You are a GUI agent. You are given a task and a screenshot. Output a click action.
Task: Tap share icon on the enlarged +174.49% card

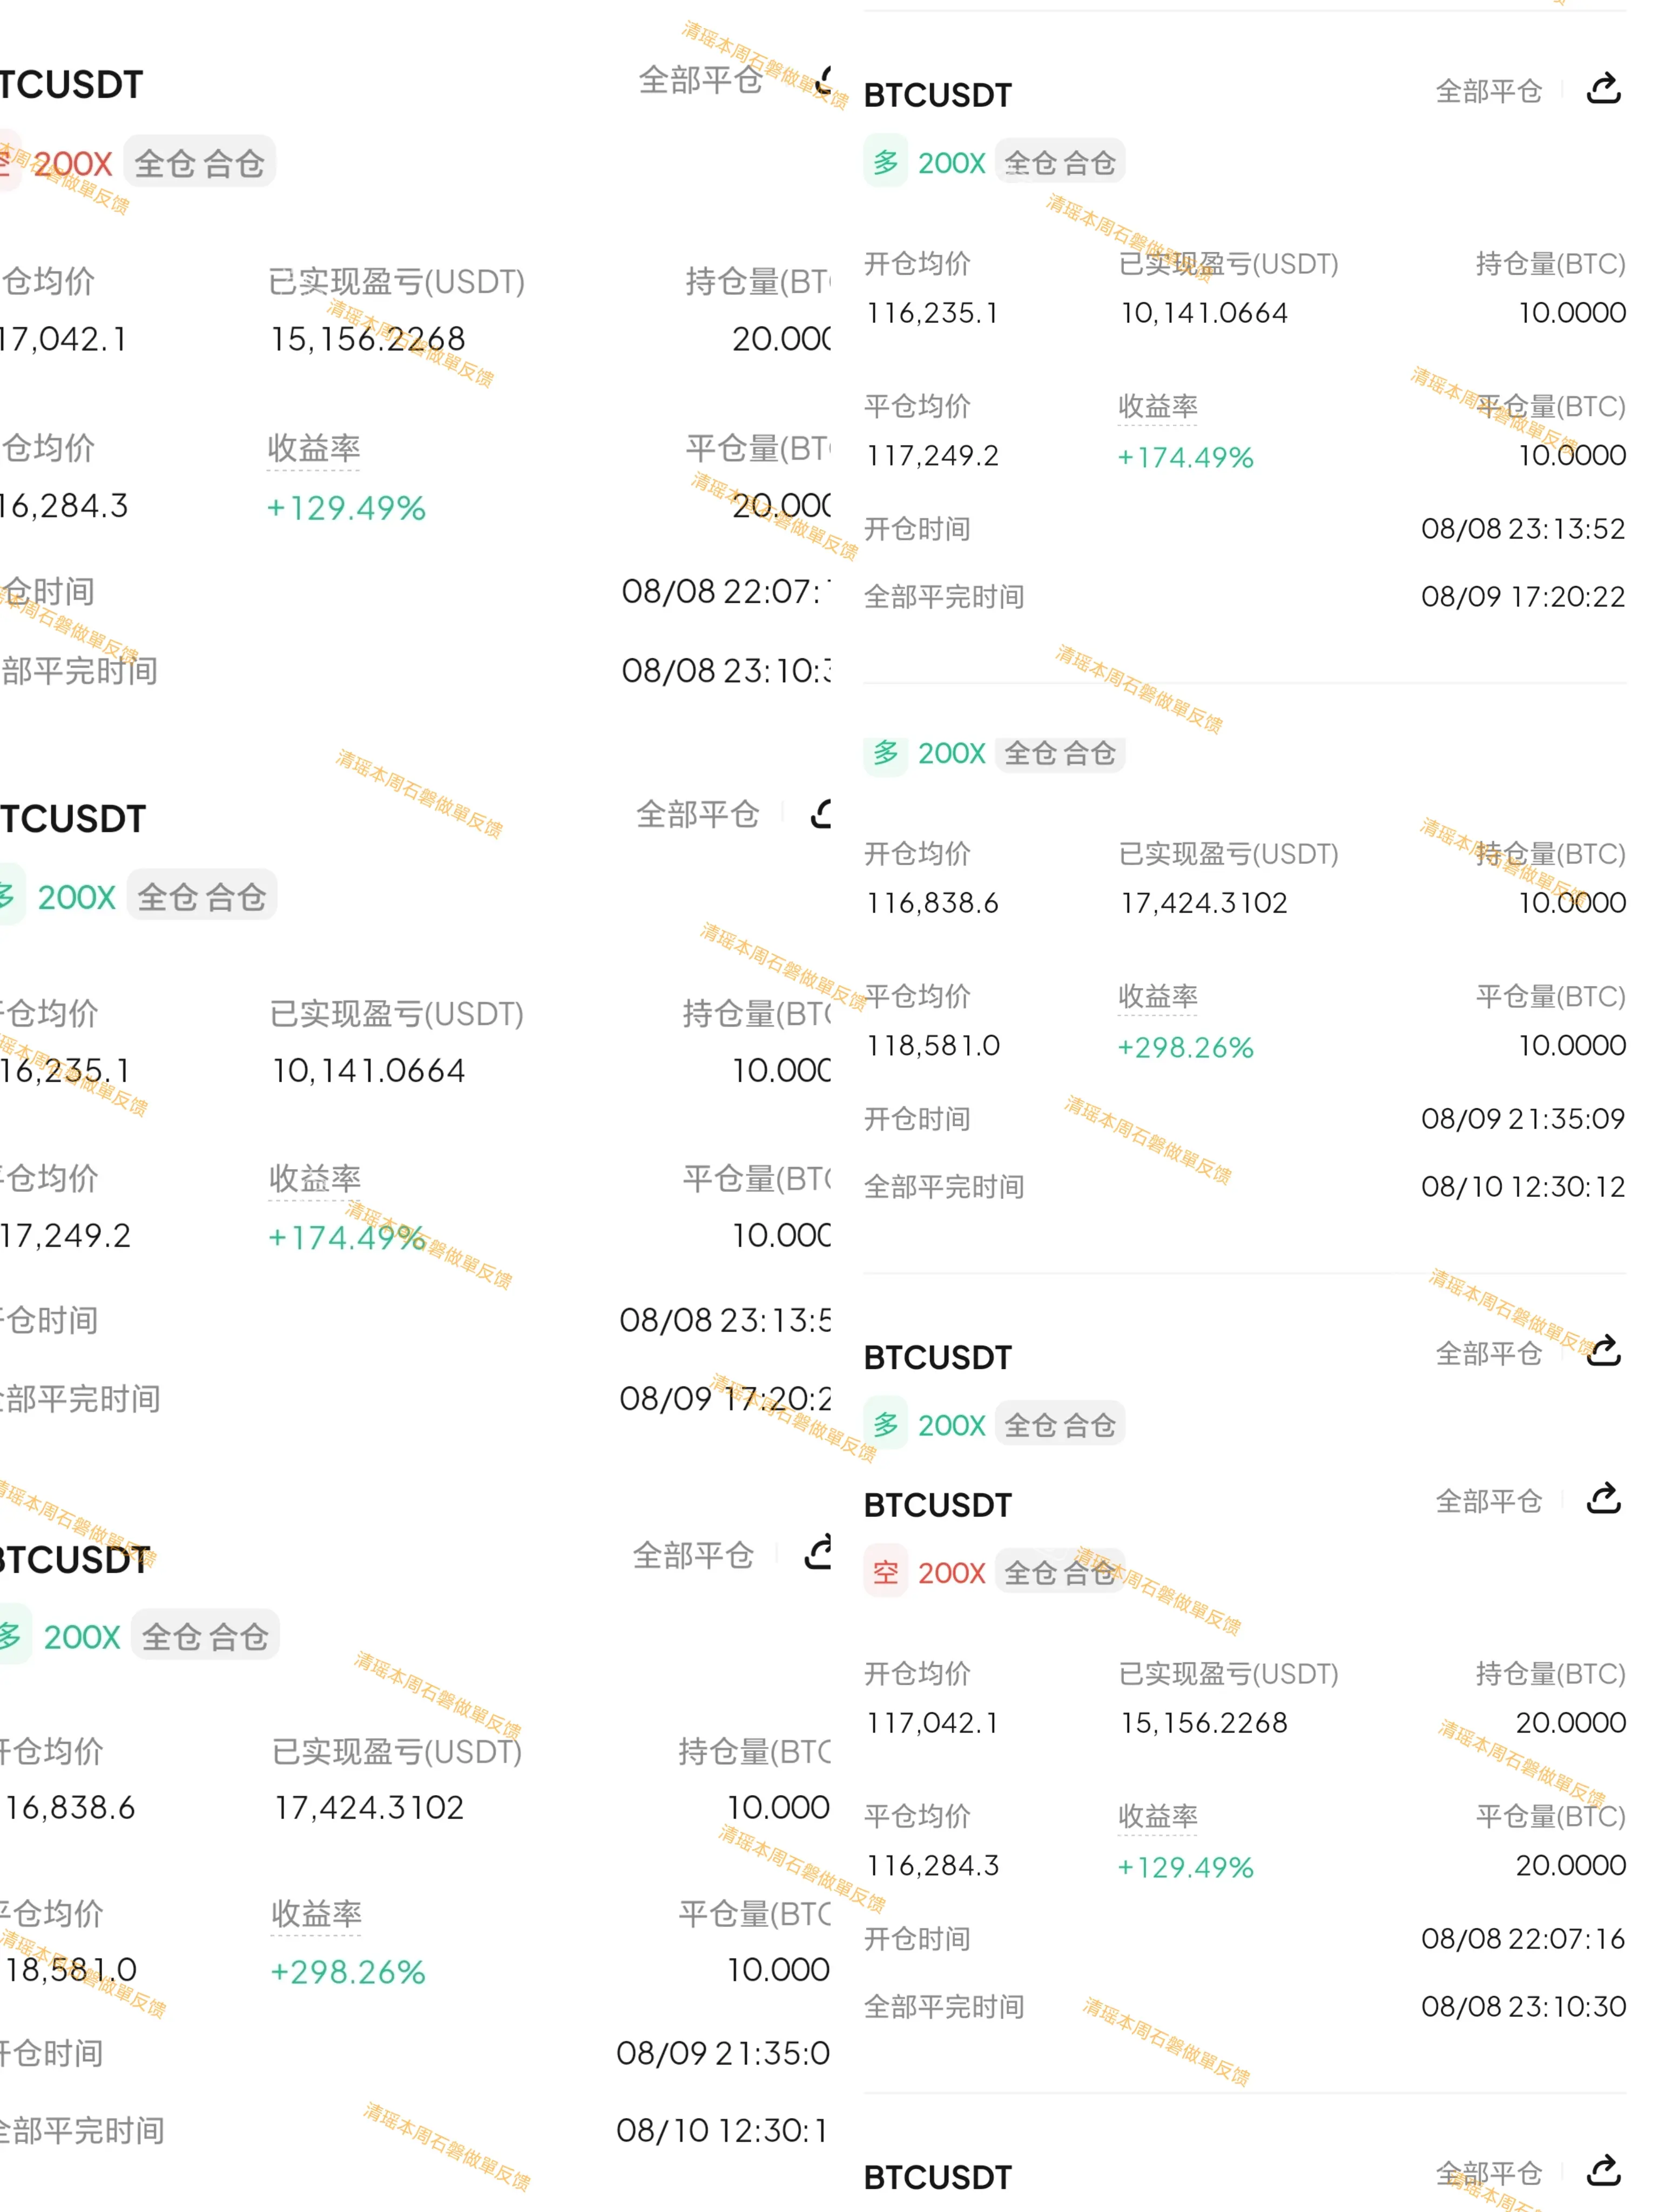pos(820,813)
